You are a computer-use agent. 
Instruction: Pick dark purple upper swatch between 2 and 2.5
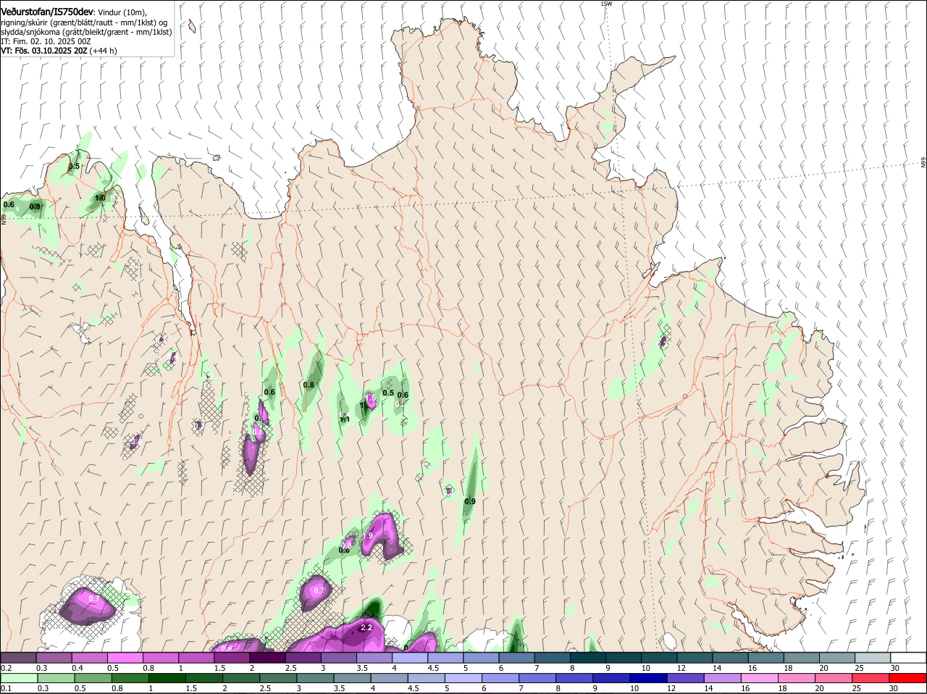(x=267, y=658)
